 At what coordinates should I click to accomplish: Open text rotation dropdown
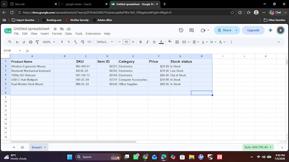[x=222, y=42]
